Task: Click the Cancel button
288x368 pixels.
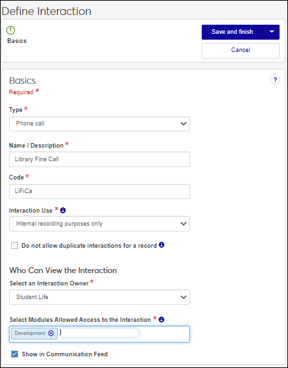Action: point(241,51)
